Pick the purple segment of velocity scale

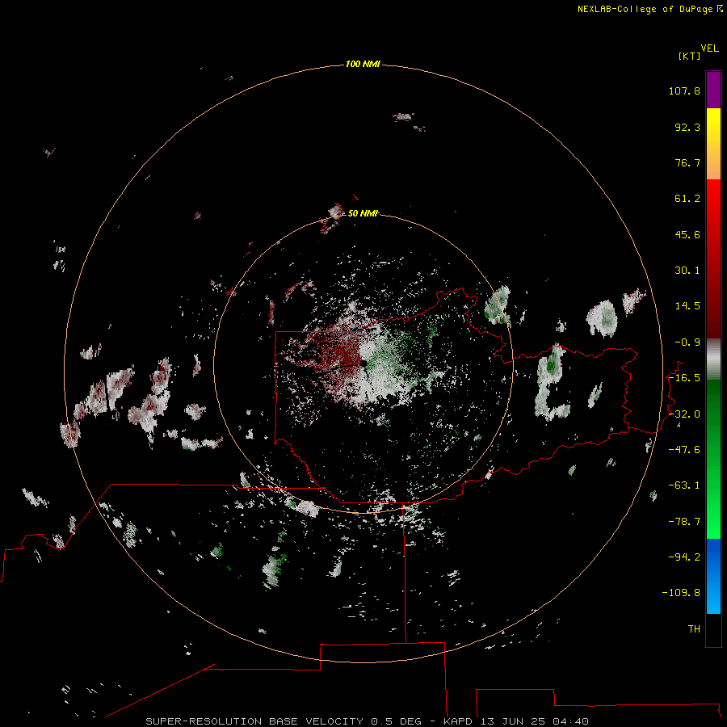713,90
